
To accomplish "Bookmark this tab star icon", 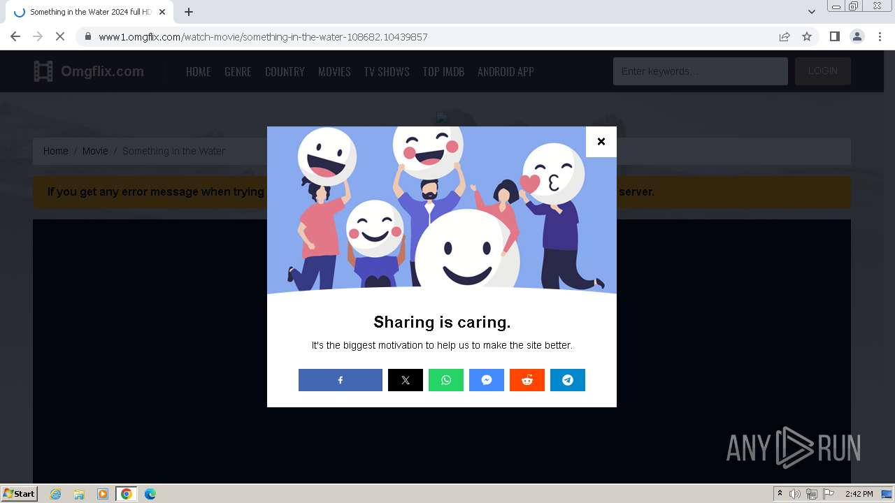I will (x=807, y=36).
